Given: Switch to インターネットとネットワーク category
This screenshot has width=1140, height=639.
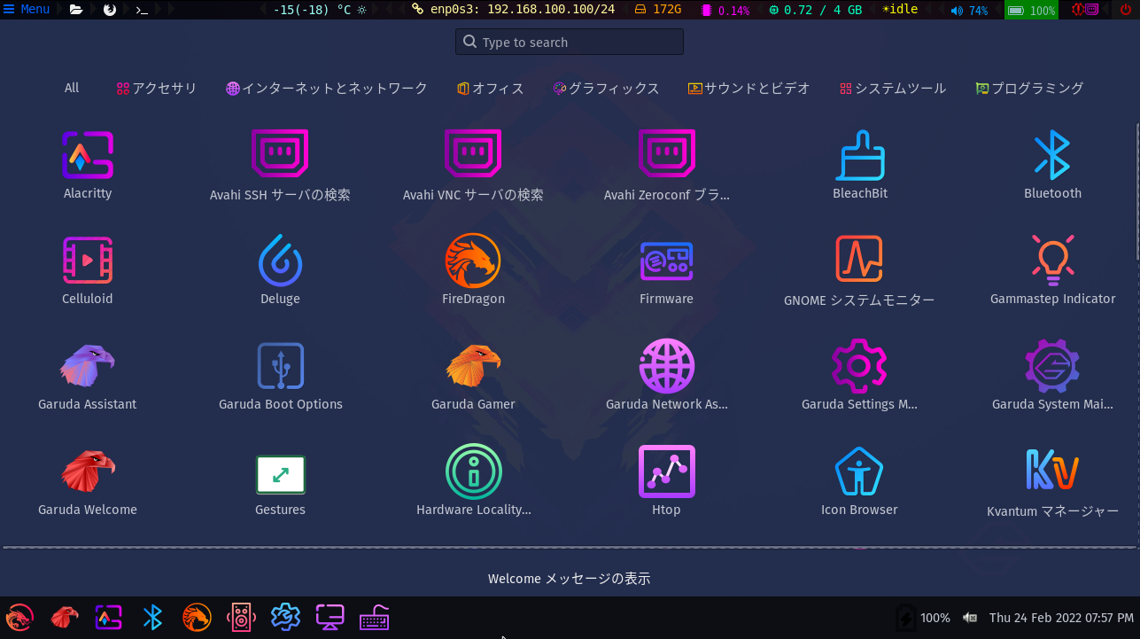Looking at the screenshot, I should [x=327, y=88].
